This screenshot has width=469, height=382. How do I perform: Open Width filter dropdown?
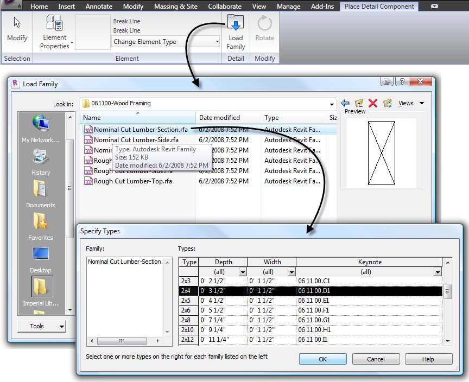pos(291,272)
